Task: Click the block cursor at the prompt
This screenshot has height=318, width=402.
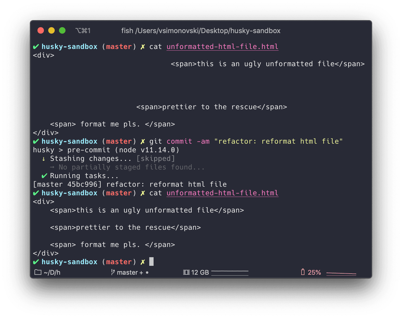Action: click(x=151, y=261)
